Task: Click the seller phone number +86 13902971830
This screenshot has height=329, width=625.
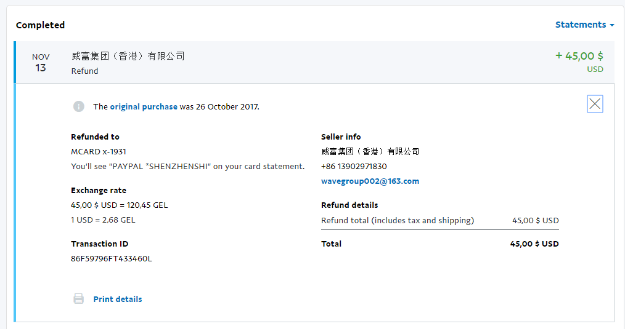Action: click(x=354, y=167)
